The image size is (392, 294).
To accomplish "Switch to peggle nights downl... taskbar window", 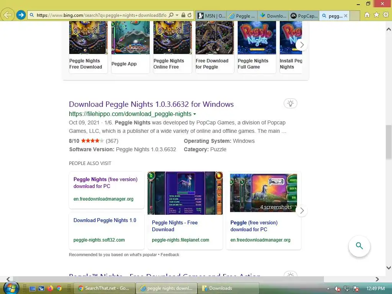I will pos(167,288).
